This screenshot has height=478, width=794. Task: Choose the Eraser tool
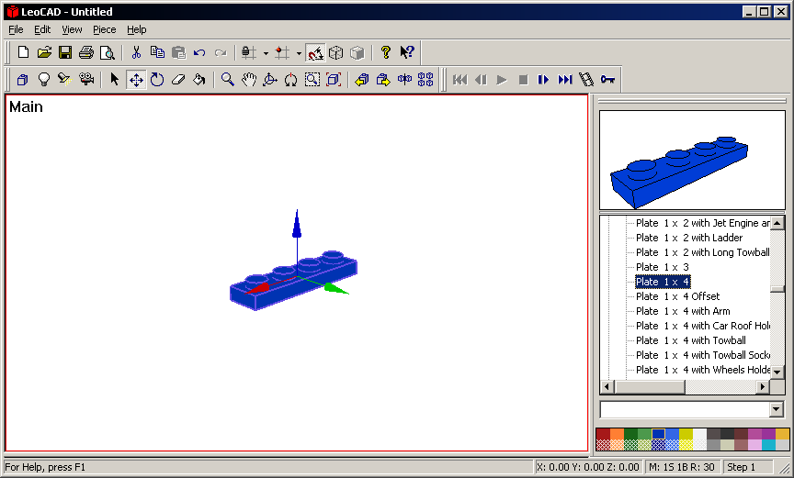click(x=178, y=80)
